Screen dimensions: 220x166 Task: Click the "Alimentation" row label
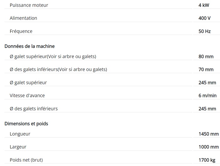click(x=23, y=18)
